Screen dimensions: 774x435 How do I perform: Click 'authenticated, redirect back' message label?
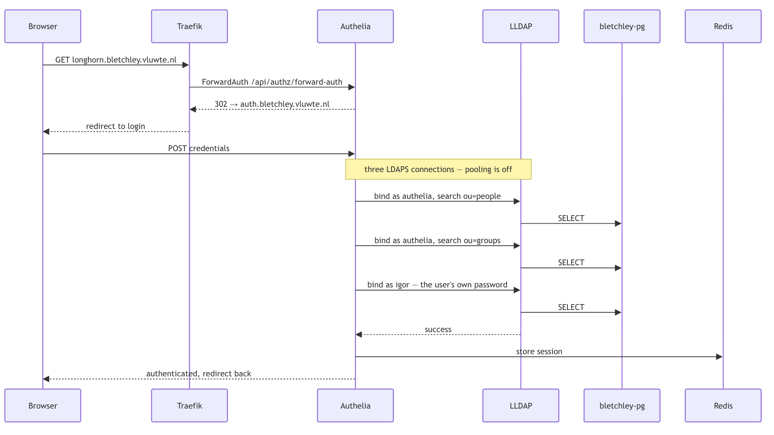coord(199,374)
